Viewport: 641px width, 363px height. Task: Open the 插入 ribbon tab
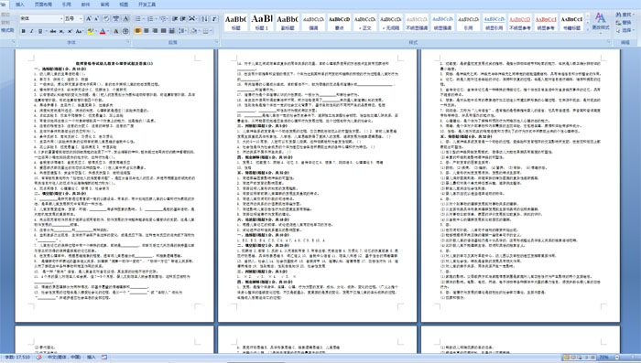pyautogui.click(x=19, y=5)
